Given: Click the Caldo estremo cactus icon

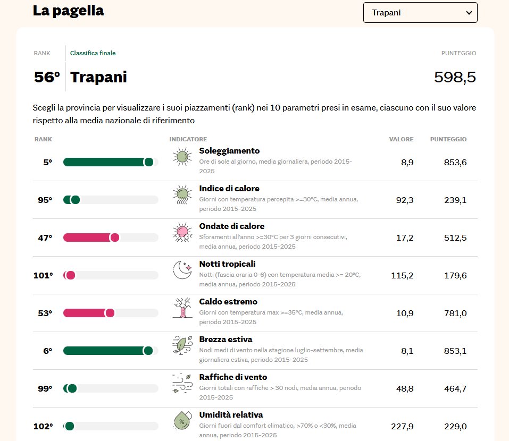Looking at the screenshot, I should pyautogui.click(x=182, y=308).
